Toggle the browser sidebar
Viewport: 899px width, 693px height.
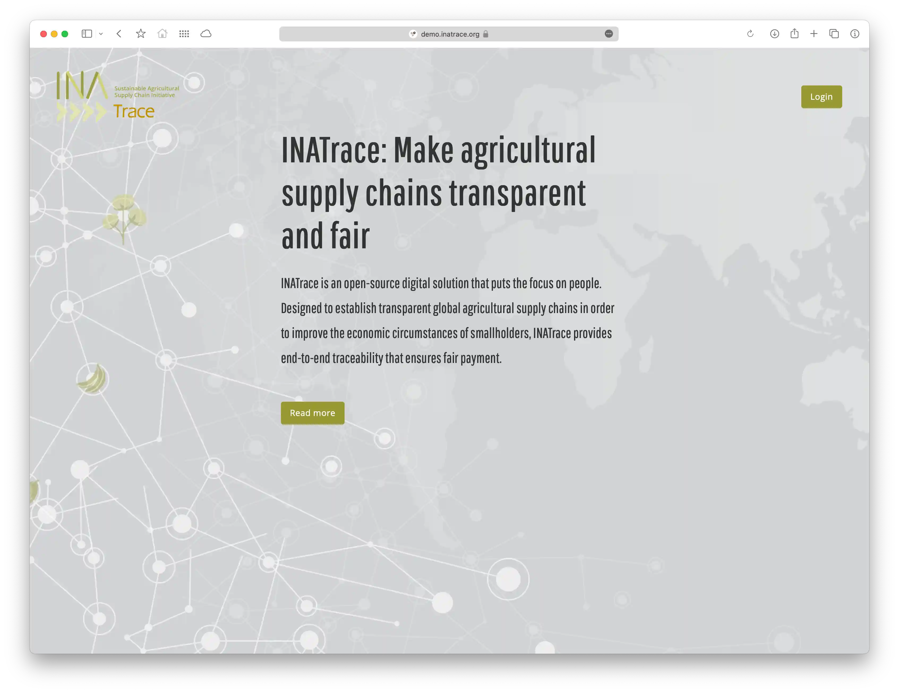(x=87, y=34)
